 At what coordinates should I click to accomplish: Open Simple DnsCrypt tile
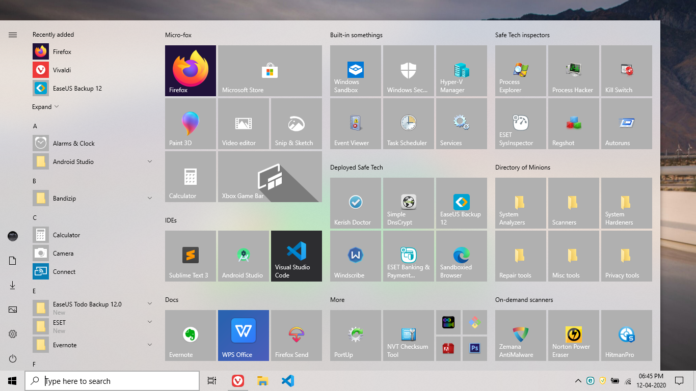point(409,203)
